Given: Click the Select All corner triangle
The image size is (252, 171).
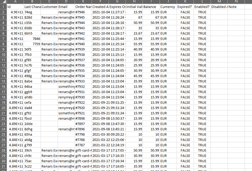Looking at the screenshot, I should [x=3, y=2].
